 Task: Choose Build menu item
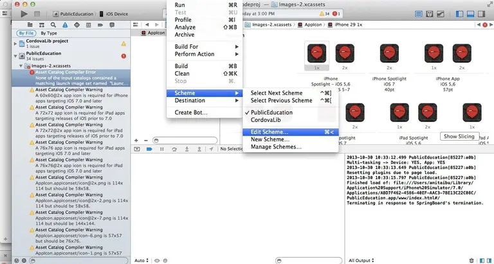click(x=205, y=66)
